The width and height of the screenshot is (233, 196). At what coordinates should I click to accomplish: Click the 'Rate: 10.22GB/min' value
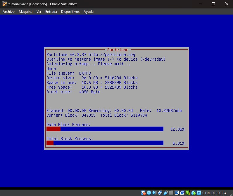point(161,111)
